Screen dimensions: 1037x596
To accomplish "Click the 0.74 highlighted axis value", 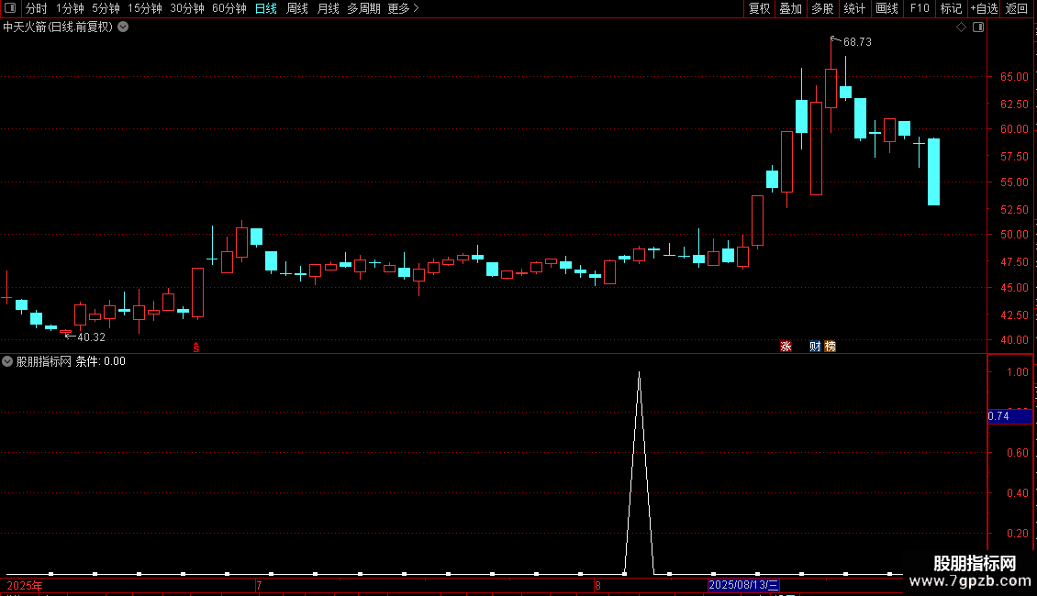I will 1009,416.
